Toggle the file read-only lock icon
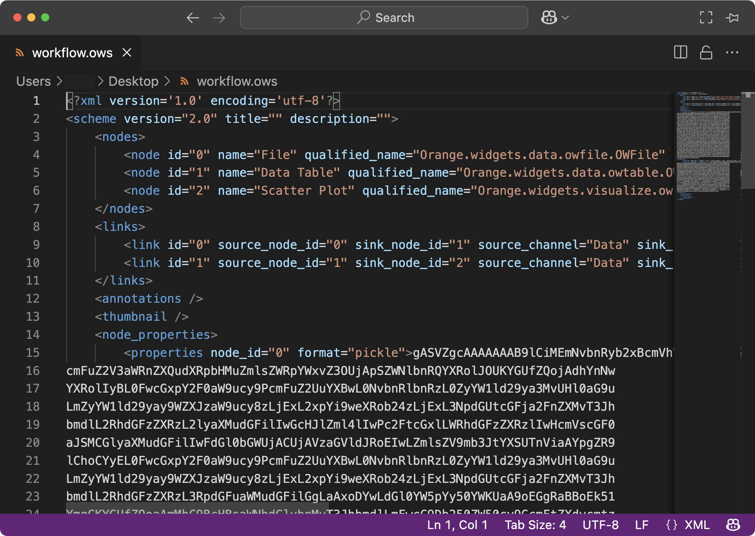 (706, 53)
